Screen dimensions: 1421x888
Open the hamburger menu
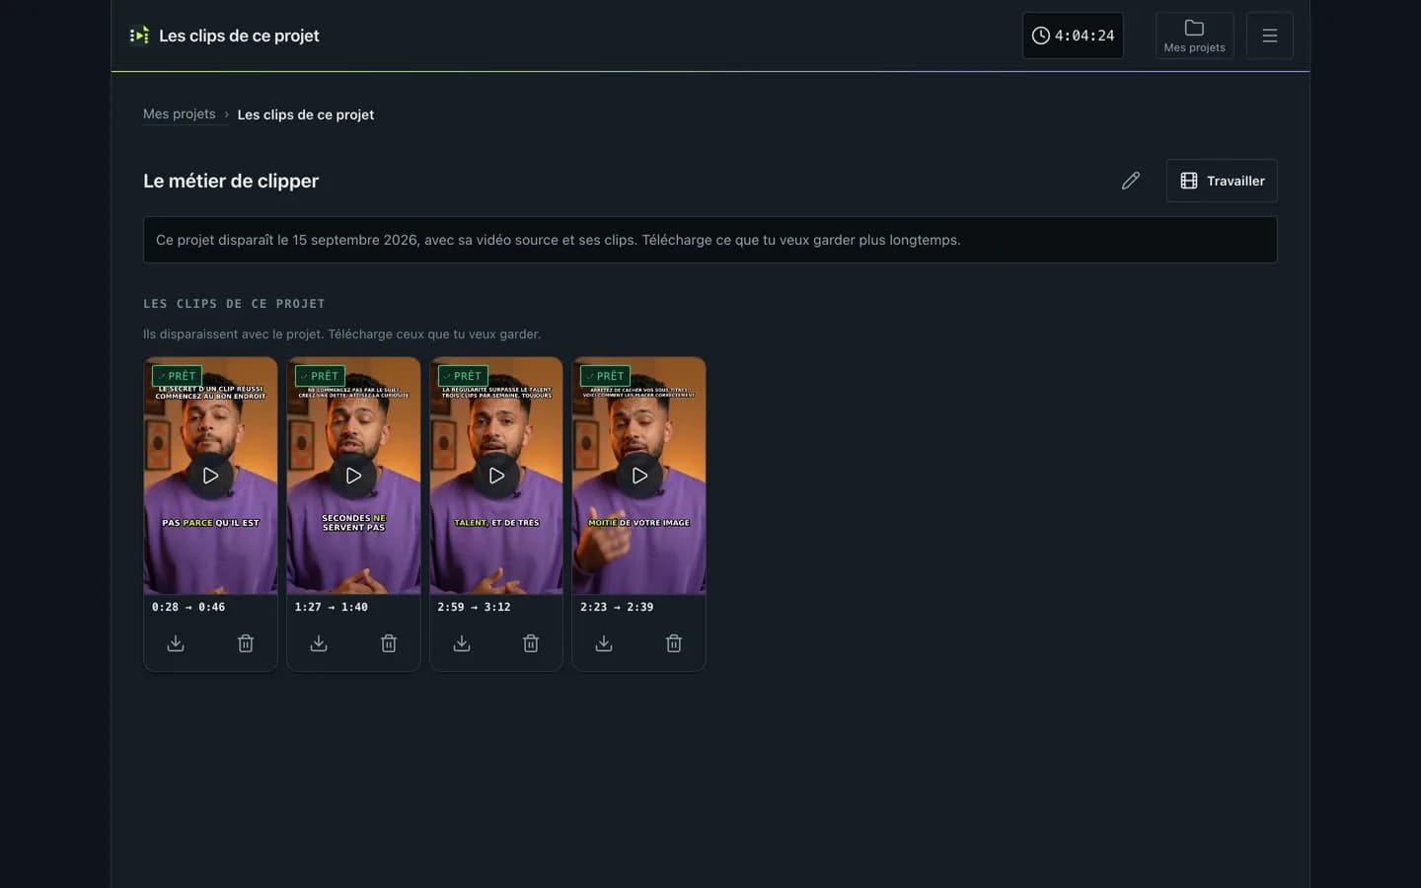(x=1270, y=36)
